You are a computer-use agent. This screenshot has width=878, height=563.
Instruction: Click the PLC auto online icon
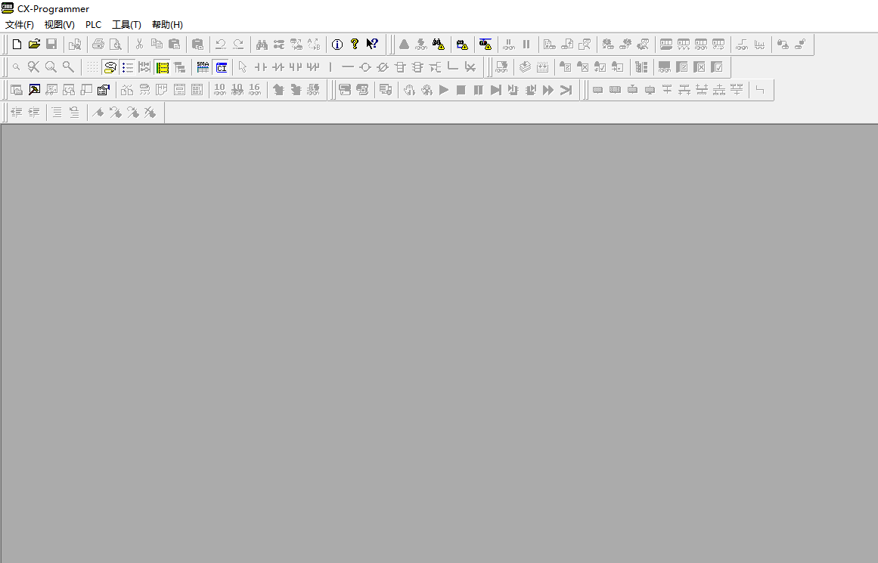(462, 45)
